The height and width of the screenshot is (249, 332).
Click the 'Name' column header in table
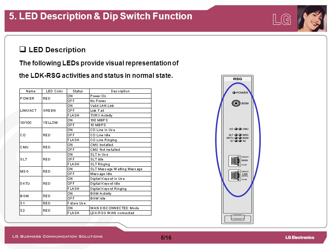click(31, 91)
